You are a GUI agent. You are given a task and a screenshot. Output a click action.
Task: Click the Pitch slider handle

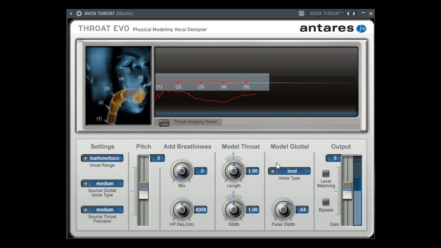click(143, 190)
